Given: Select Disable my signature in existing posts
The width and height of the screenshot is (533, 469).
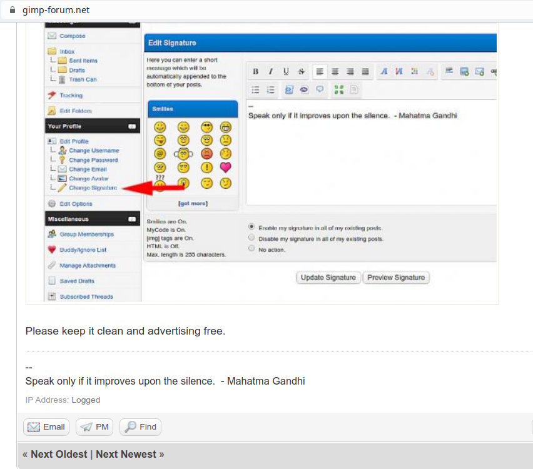Looking at the screenshot, I should [251, 237].
